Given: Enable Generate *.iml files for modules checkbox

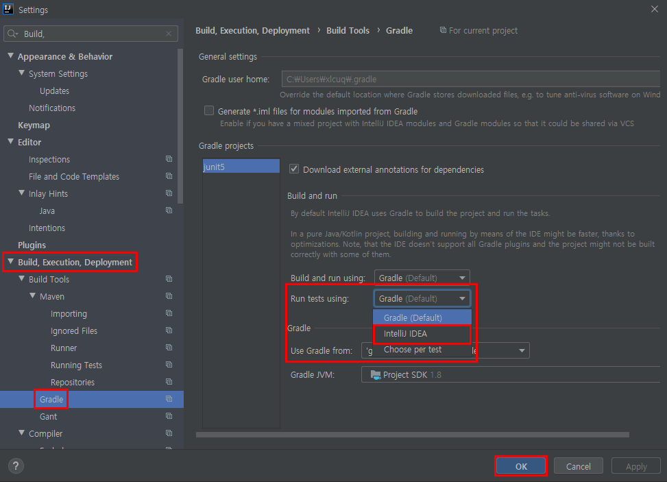Looking at the screenshot, I should coord(209,110).
